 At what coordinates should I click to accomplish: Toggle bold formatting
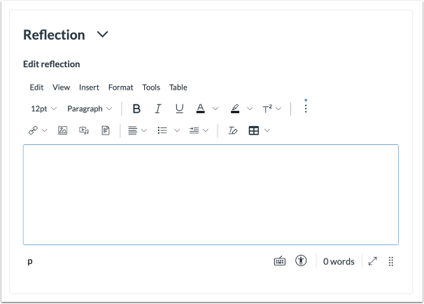click(136, 109)
